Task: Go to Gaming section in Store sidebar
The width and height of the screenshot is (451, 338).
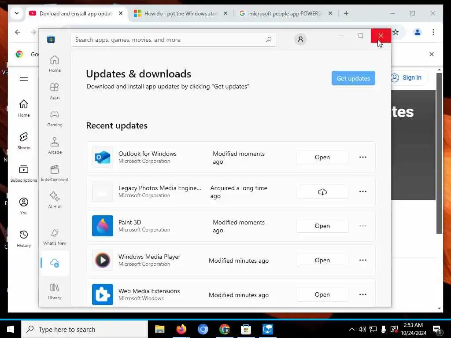Action: pos(55,118)
